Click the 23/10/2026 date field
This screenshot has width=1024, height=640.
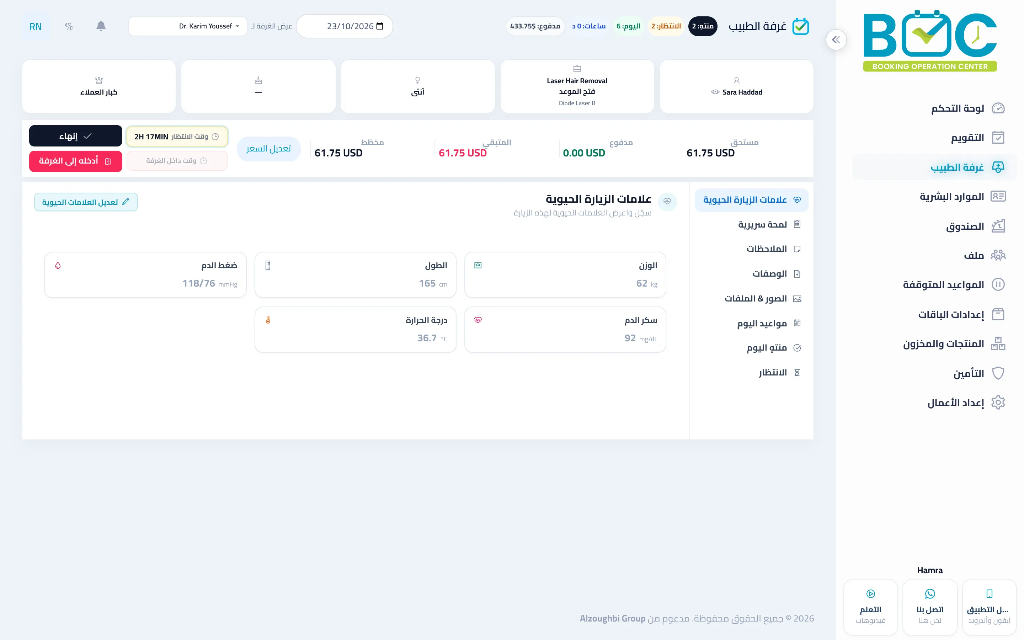pos(345,26)
